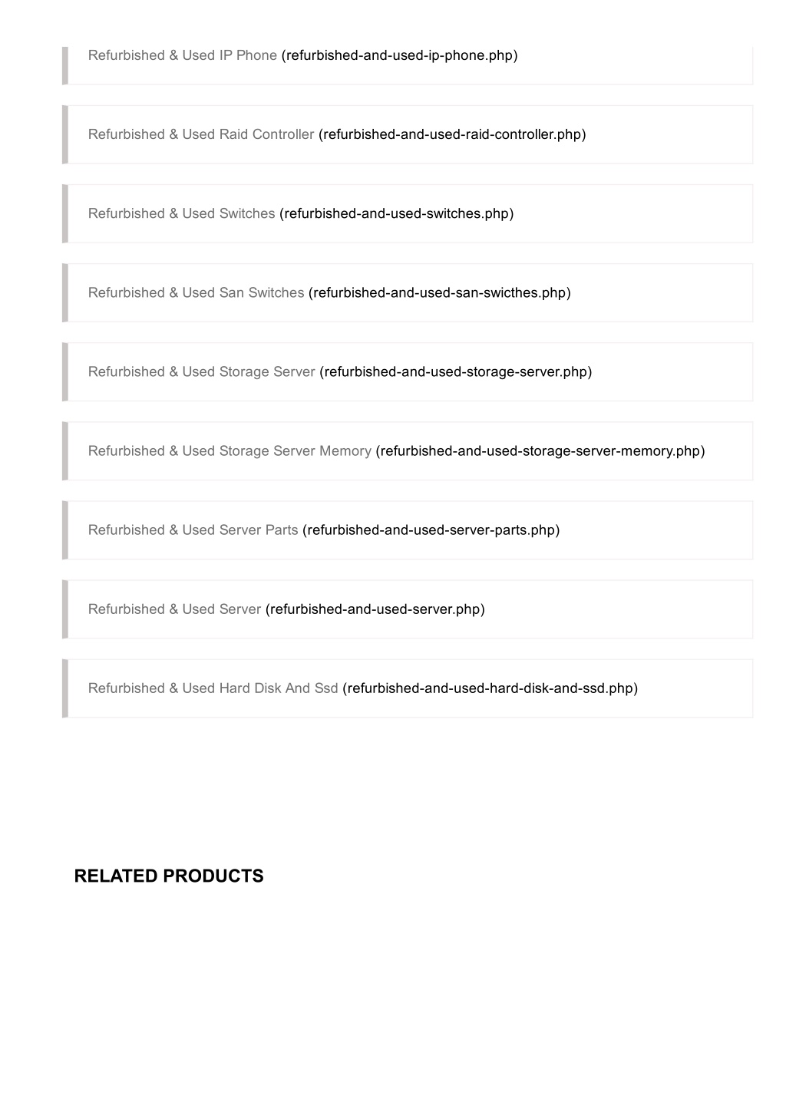
Task: Click the refurbished-and-used-ip-phone.php URL text
Action: click(400, 55)
